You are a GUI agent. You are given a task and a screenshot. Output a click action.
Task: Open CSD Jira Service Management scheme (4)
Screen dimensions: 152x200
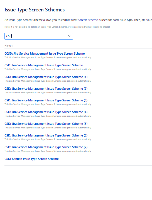(x=46, y=112)
